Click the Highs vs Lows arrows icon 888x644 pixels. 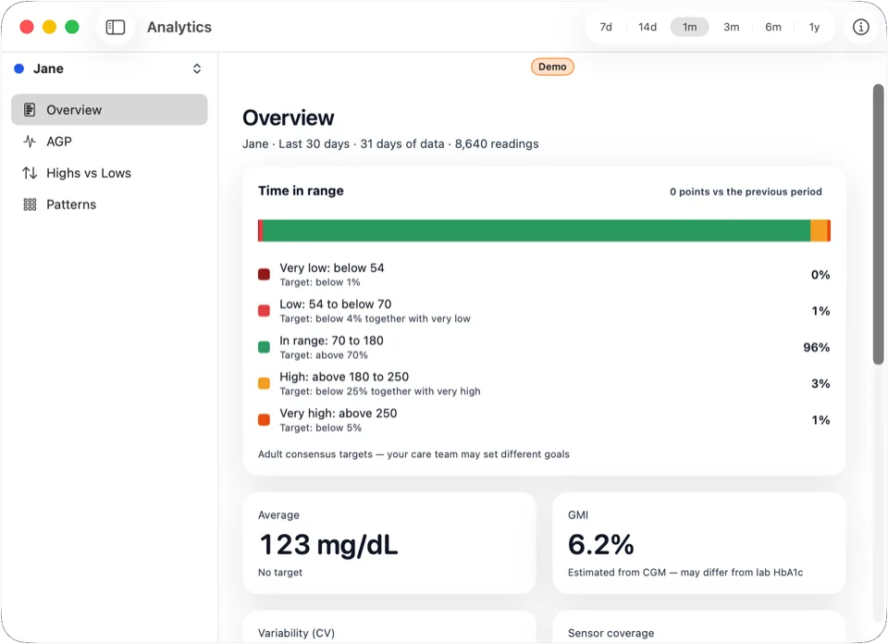pos(30,173)
